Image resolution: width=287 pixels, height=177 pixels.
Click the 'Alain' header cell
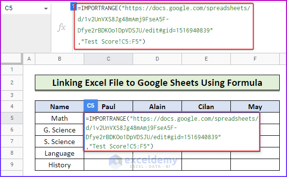point(157,107)
